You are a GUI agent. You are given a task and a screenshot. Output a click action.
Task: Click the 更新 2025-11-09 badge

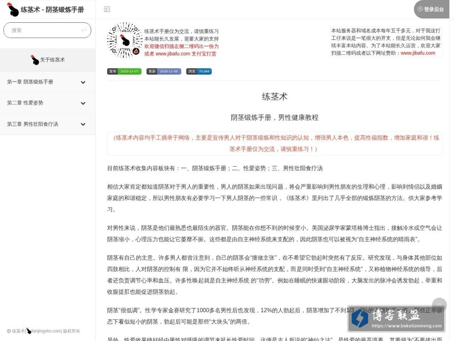164,71
